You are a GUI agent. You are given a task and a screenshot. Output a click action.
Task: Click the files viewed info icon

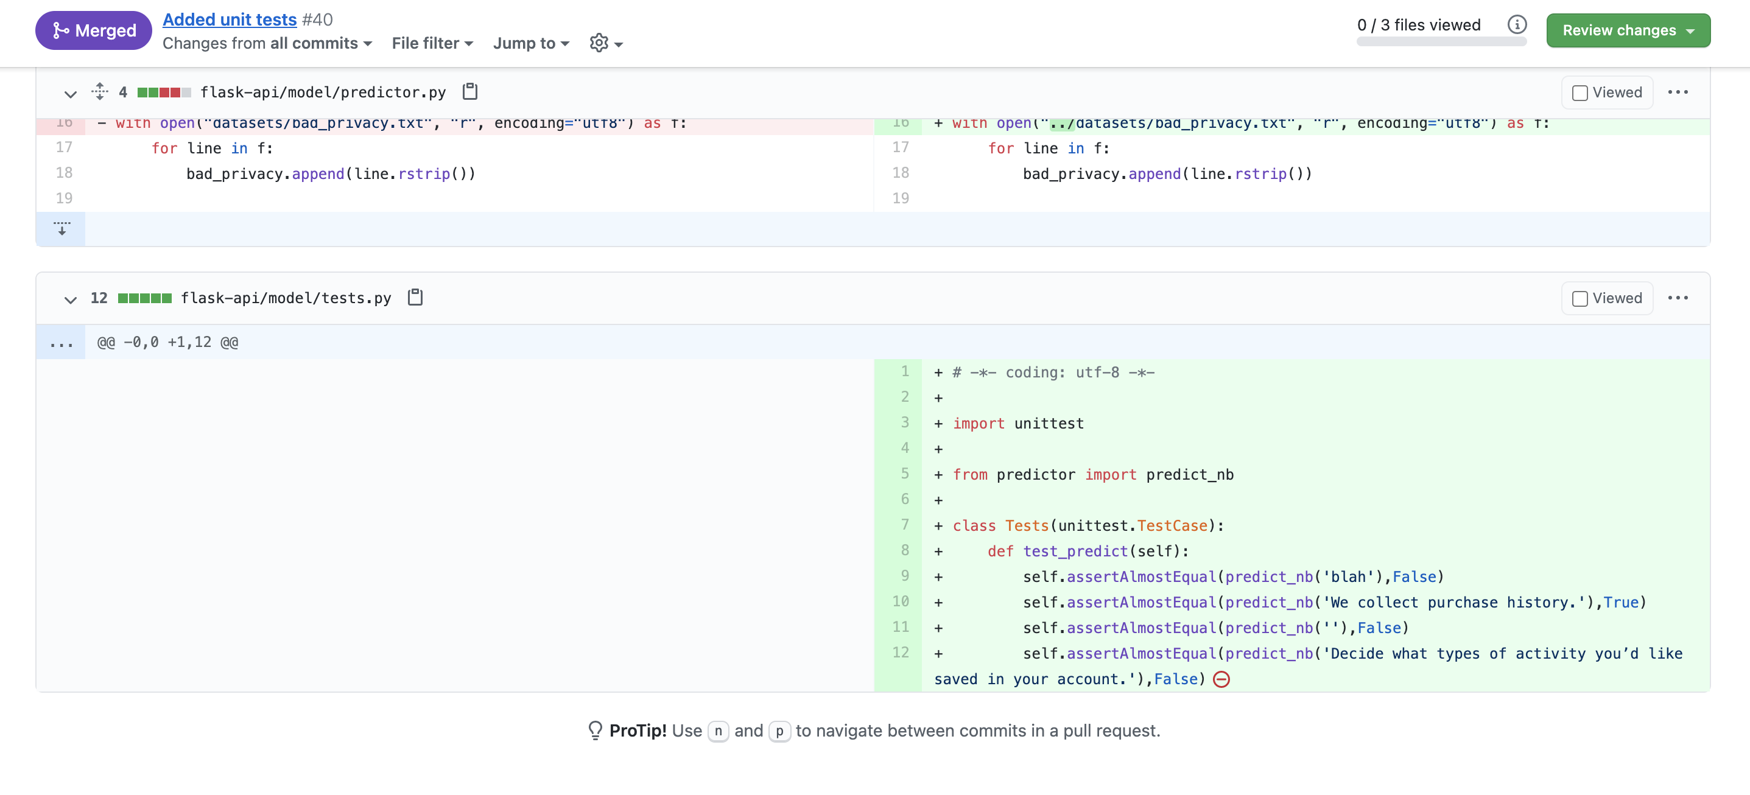[1517, 25]
